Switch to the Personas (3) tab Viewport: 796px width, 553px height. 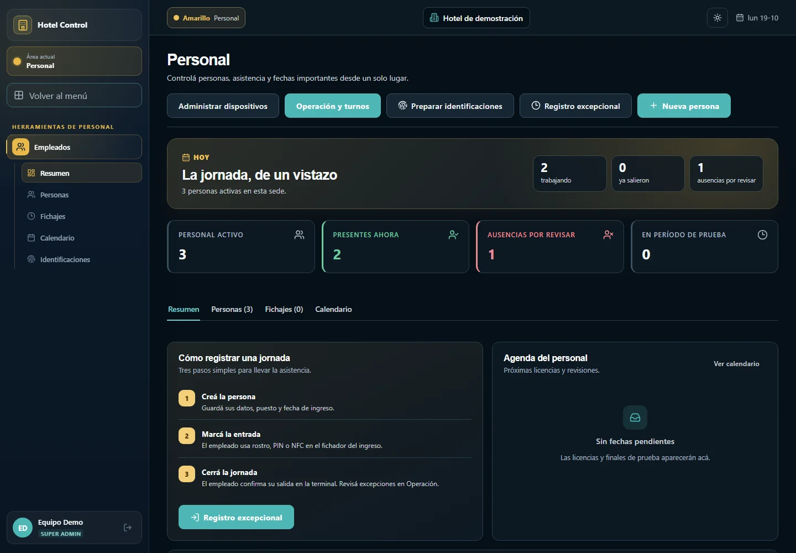click(x=232, y=309)
